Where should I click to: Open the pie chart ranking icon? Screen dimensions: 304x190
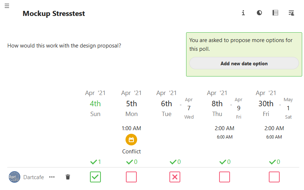tap(259, 13)
